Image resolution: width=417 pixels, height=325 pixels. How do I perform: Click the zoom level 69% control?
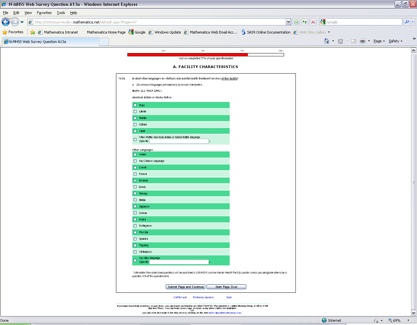point(396,320)
